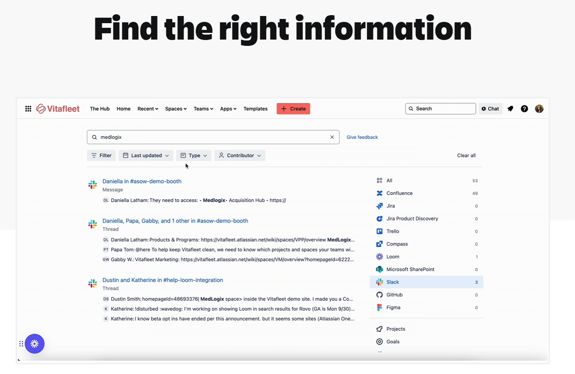Select the Slack results filter
Screen dimensions: 575x374
pyautogui.click(x=427, y=282)
